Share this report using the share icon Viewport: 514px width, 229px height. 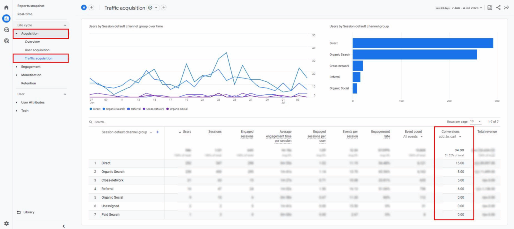pyautogui.click(x=498, y=7)
